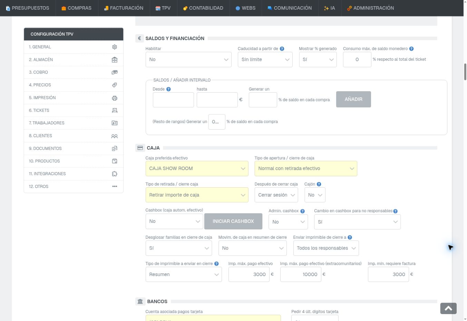Image resolution: width=467 pixels, height=321 pixels.
Task: Open Tipo de imprimible Resumen dropdown
Action: point(184,274)
